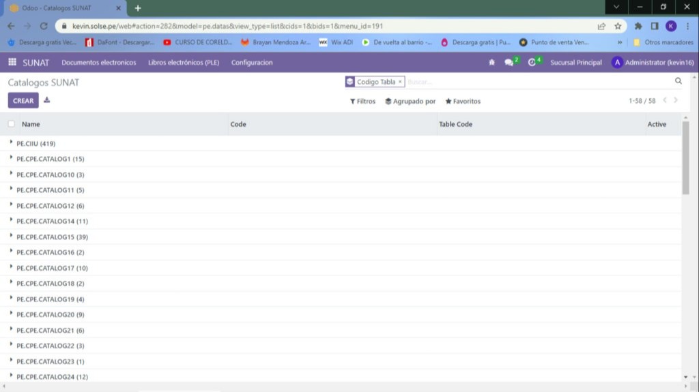Image resolution: width=699 pixels, height=392 pixels.
Task: Click the export download icon beside CREAR
Action: (47, 100)
